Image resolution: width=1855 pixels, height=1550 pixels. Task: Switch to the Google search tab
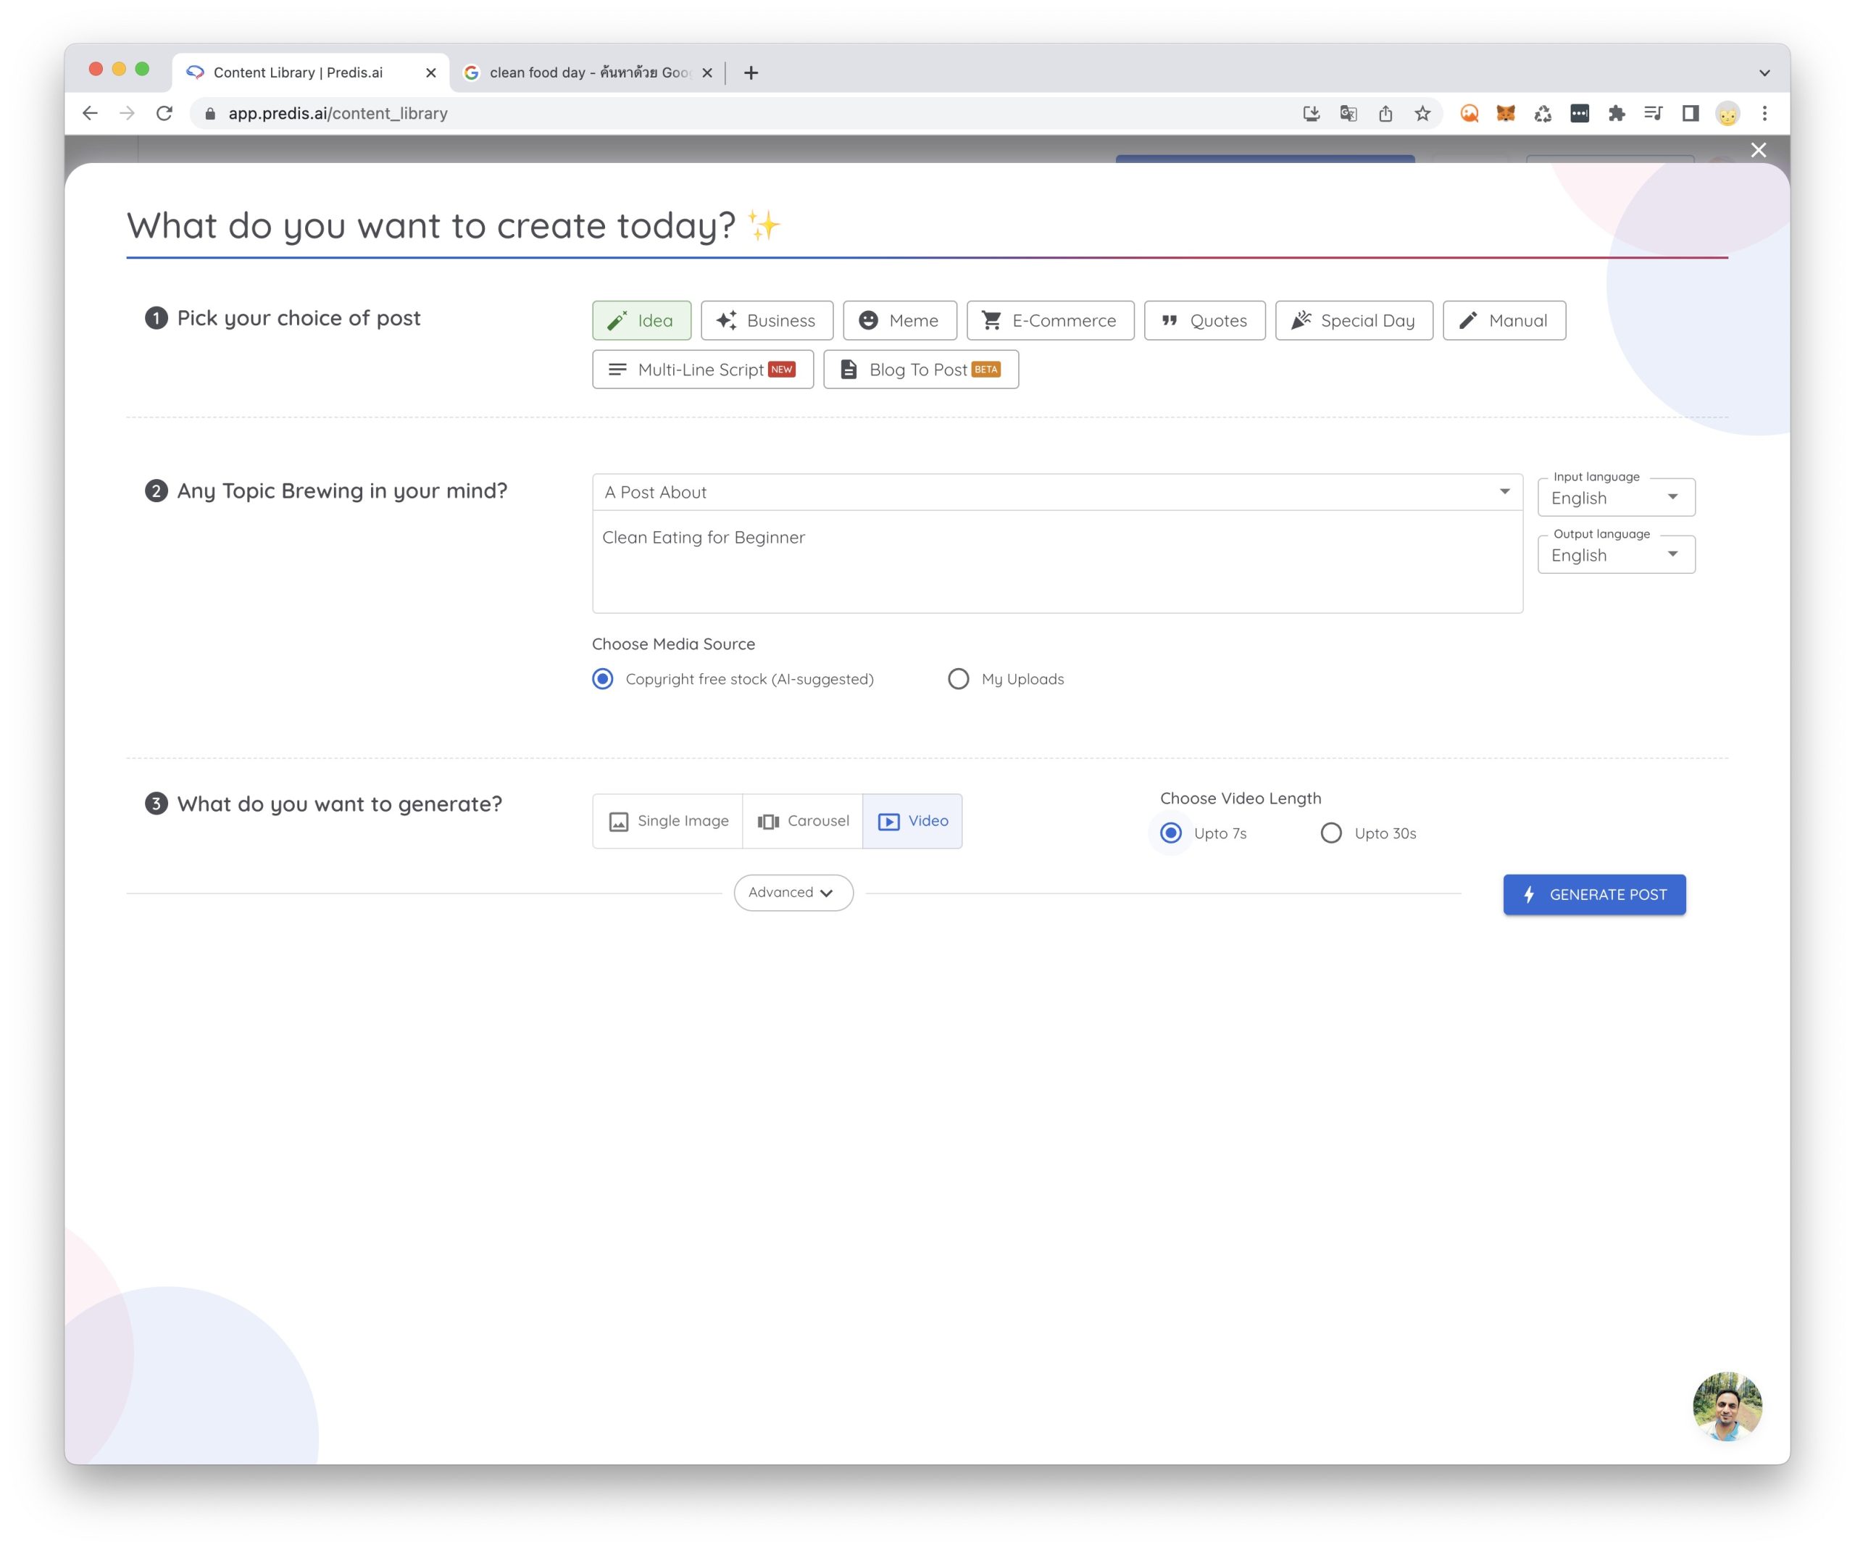coord(588,72)
